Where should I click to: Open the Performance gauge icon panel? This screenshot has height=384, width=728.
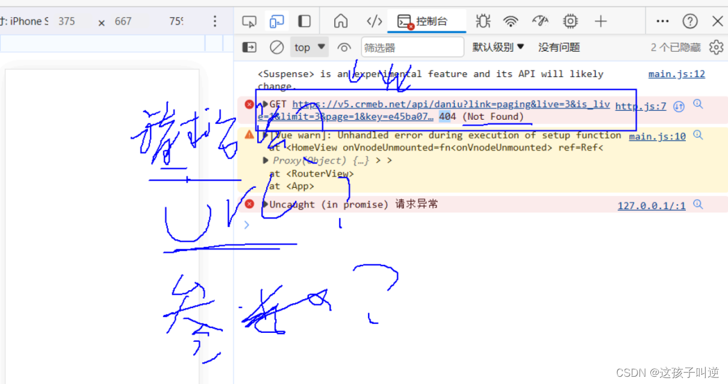(x=540, y=22)
